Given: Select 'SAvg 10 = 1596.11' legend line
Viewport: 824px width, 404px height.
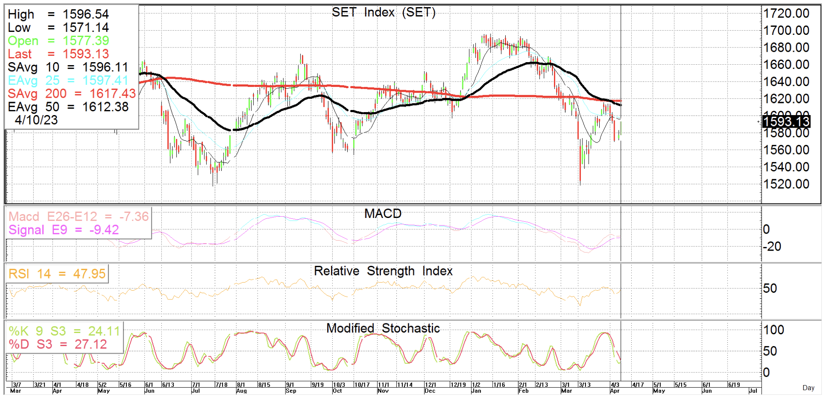Looking at the screenshot, I should [68, 67].
